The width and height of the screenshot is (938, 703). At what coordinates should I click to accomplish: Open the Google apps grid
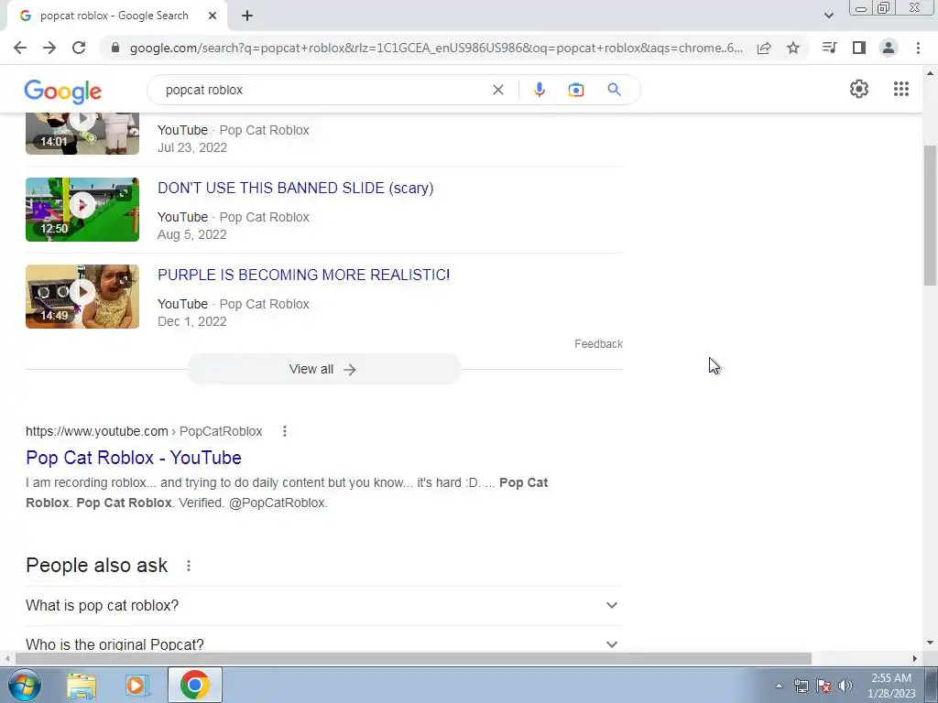coord(901,89)
